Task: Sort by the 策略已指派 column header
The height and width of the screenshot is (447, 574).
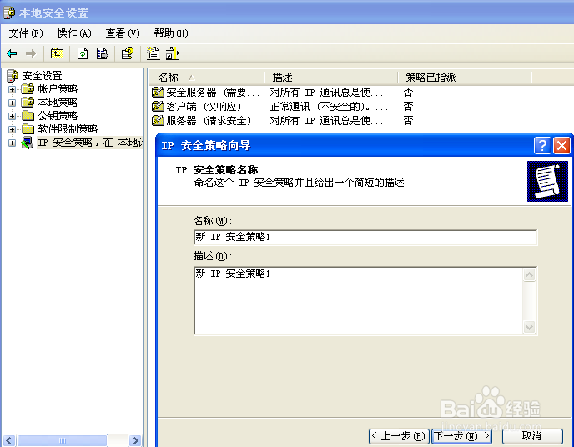Action: coord(465,78)
